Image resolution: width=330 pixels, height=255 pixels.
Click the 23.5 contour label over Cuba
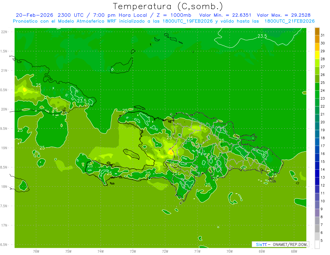point(82,101)
